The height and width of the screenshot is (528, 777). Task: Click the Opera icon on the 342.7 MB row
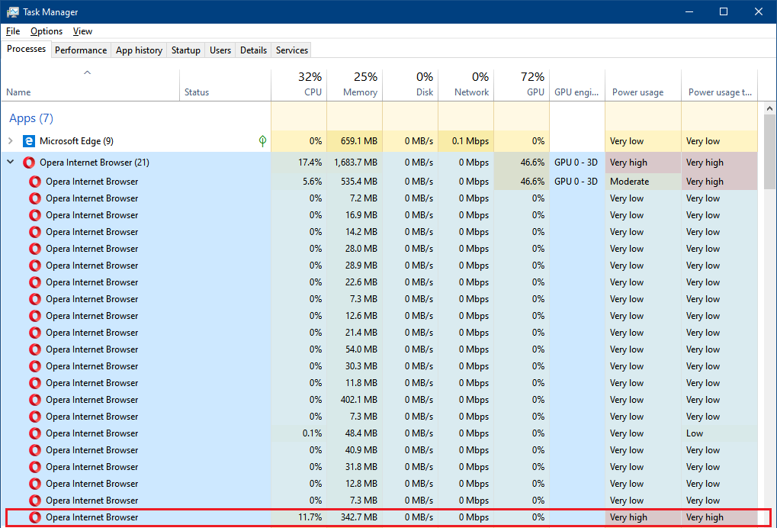[x=35, y=517]
